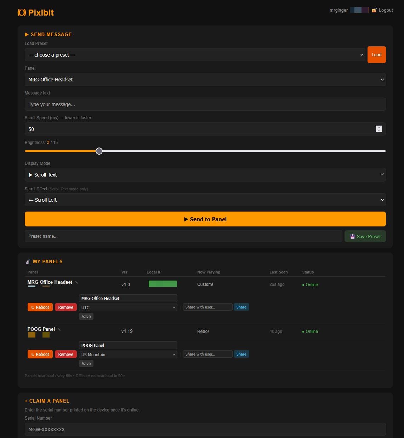The height and width of the screenshot is (438, 404).
Task: Open the Display Mode dropdown
Action: point(205,175)
